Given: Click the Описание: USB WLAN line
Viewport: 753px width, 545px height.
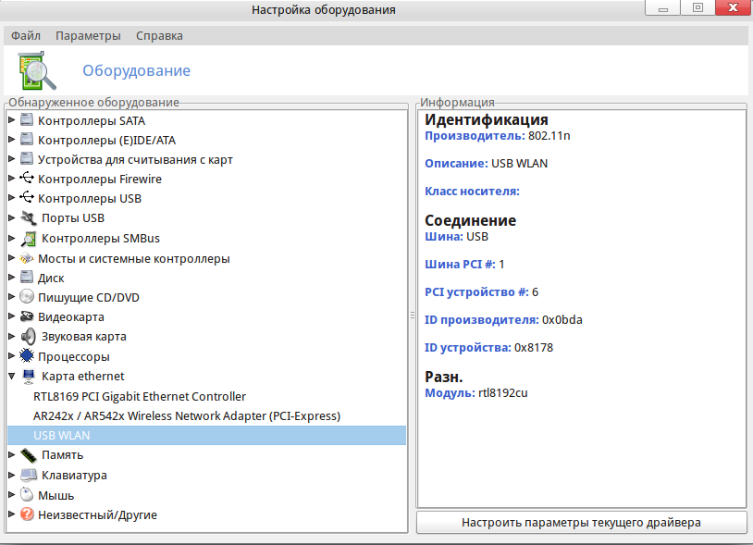Looking at the screenshot, I should pyautogui.click(x=486, y=164).
